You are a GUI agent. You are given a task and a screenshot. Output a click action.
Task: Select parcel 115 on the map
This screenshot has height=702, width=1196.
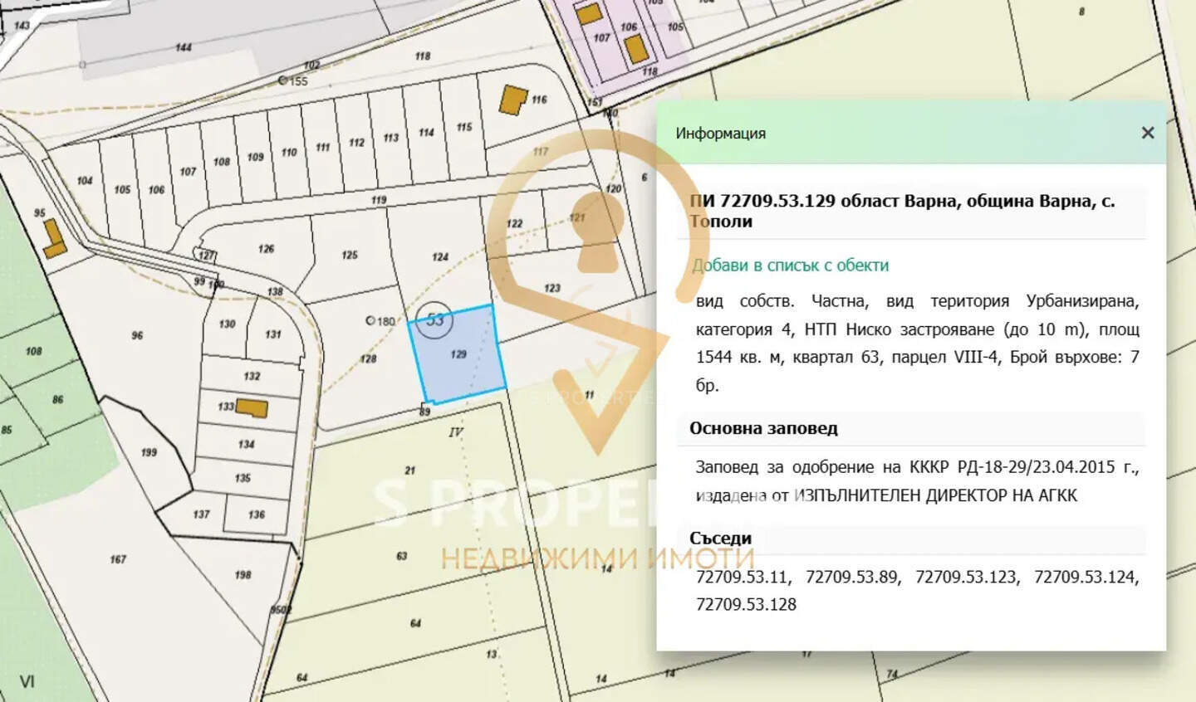(x=464, y=127)
